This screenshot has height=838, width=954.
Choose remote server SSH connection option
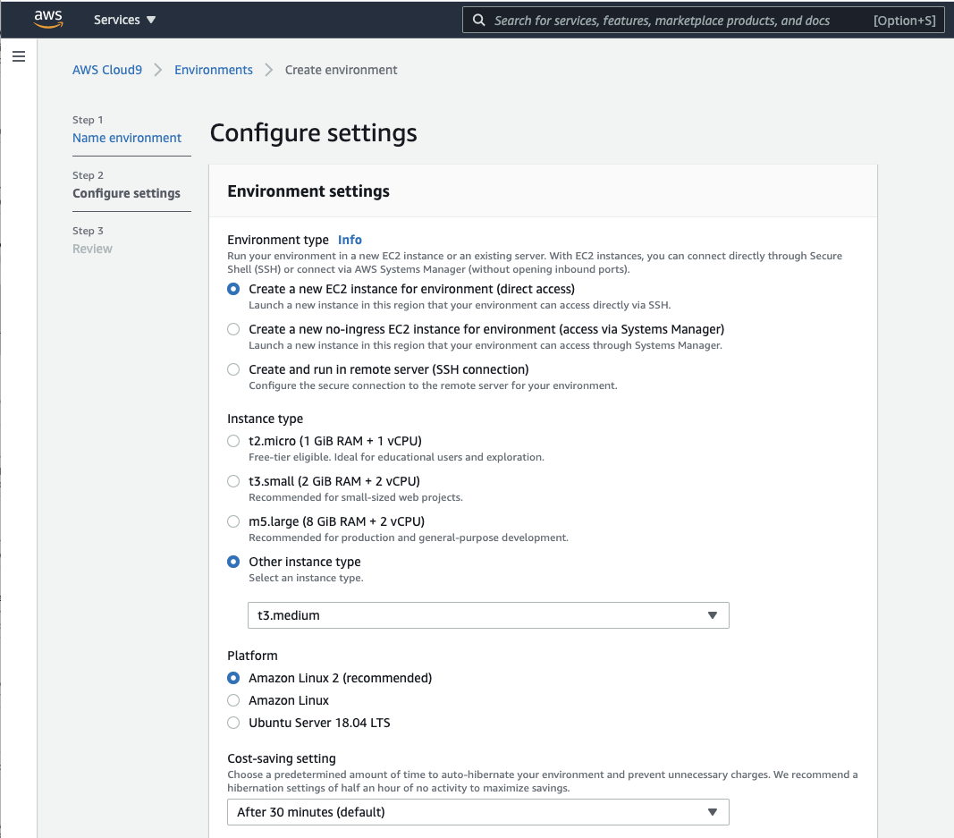pyautogui.click(x=233, y=369)
